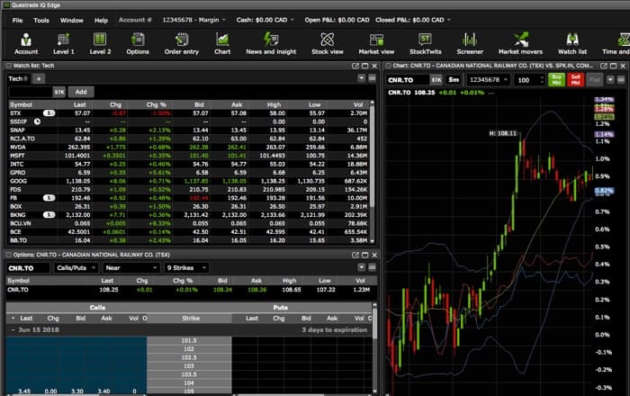Screen dimensions: 630x396
Task: Click options CNR.TO symbol field
Action: click(x=28, y=268)
